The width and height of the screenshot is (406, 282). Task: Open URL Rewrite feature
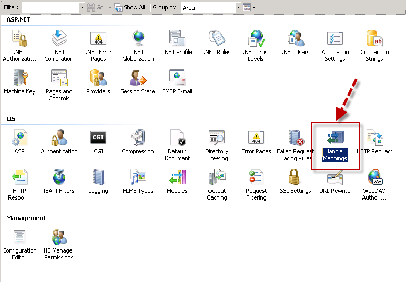335,182
